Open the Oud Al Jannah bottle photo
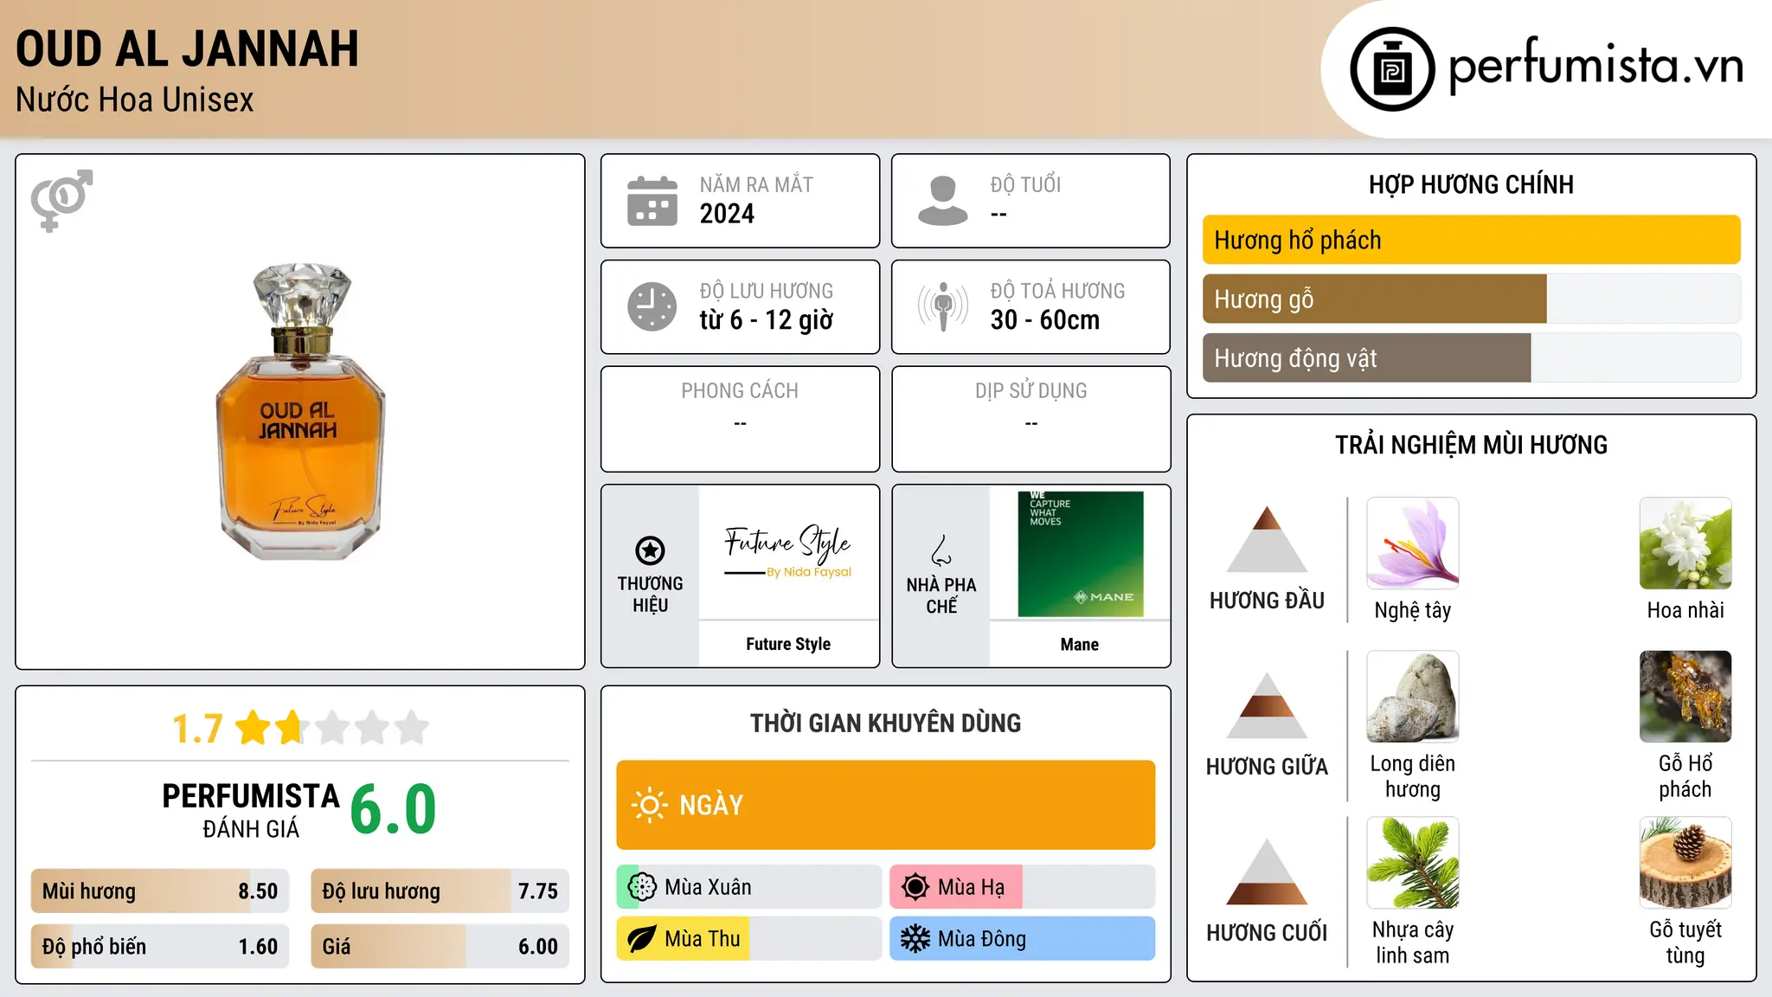Viewport: 1772px width, 997px height. 300,412
